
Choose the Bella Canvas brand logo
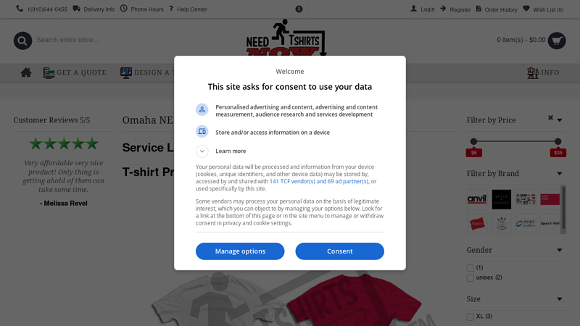point(501,199)
